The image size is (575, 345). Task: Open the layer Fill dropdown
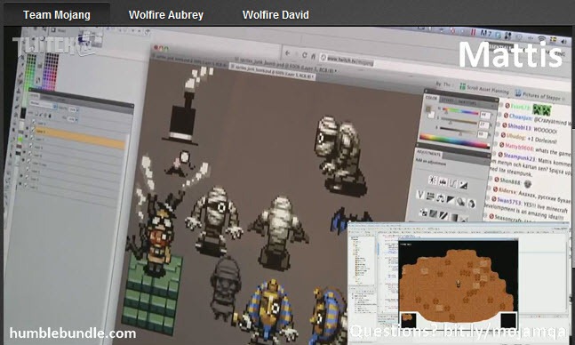pyautogui.click(x=72, y=119)
